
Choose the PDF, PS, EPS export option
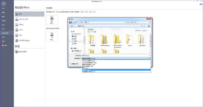pyautogui.click(x=29, y=19)
